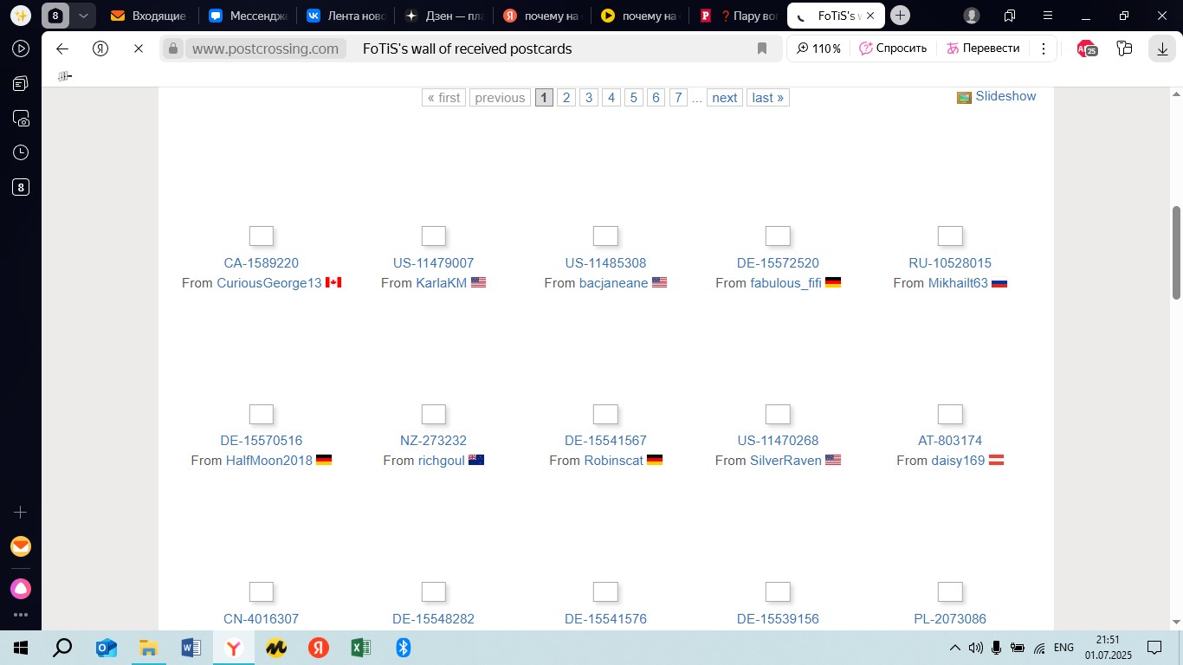Switch to the Мессенджер tab
This screenshot has width=1183, height=665.
point(247,16)
